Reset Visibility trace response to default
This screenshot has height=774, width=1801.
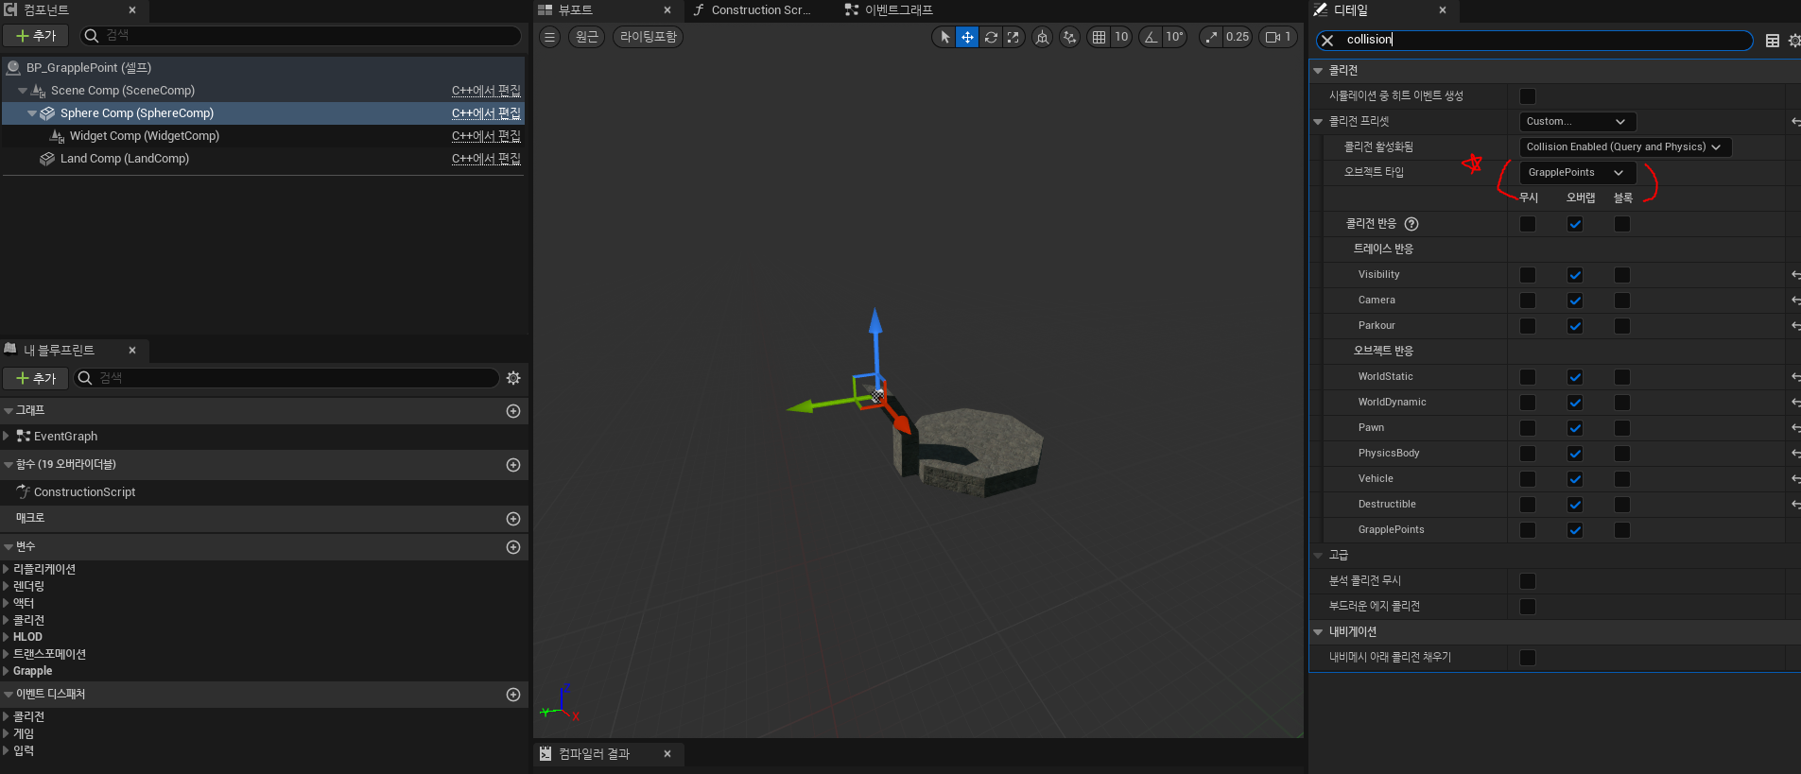[x=1795, y=275]
